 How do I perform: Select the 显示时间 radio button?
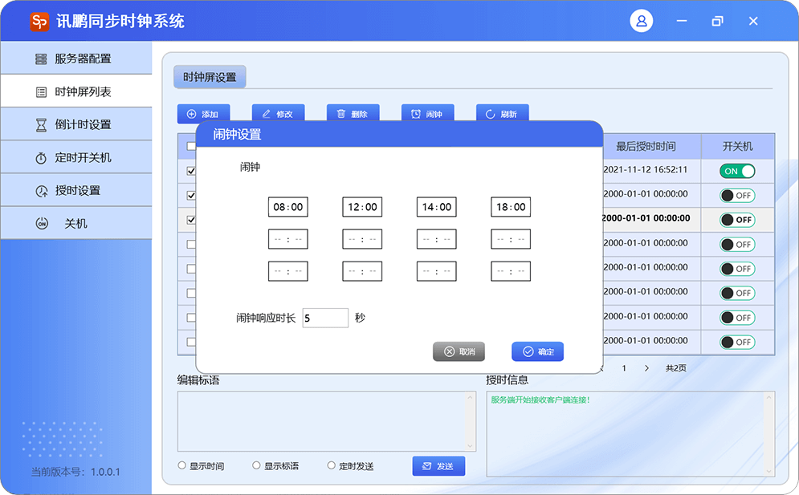pos(182,465)
